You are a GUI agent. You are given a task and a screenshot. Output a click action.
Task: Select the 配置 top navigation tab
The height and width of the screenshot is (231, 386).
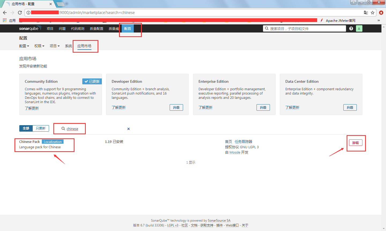(x=128, y=28)
